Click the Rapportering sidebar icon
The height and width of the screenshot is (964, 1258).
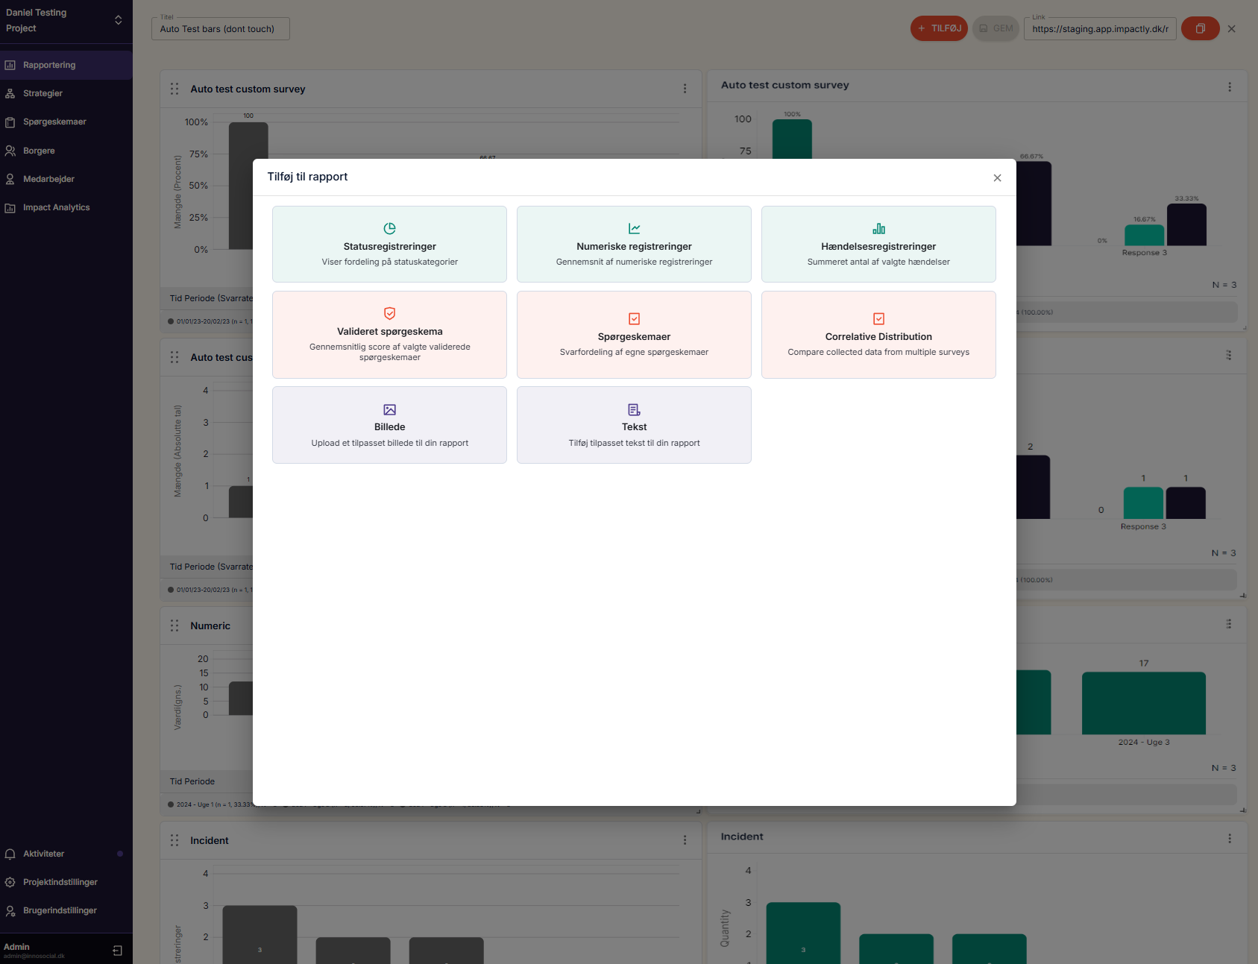(x=10, y=65)
